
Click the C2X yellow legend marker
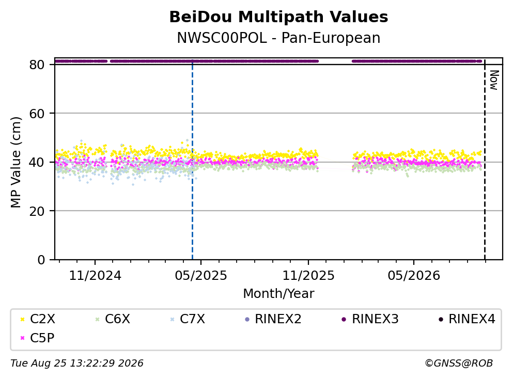(x=22, y=319)
